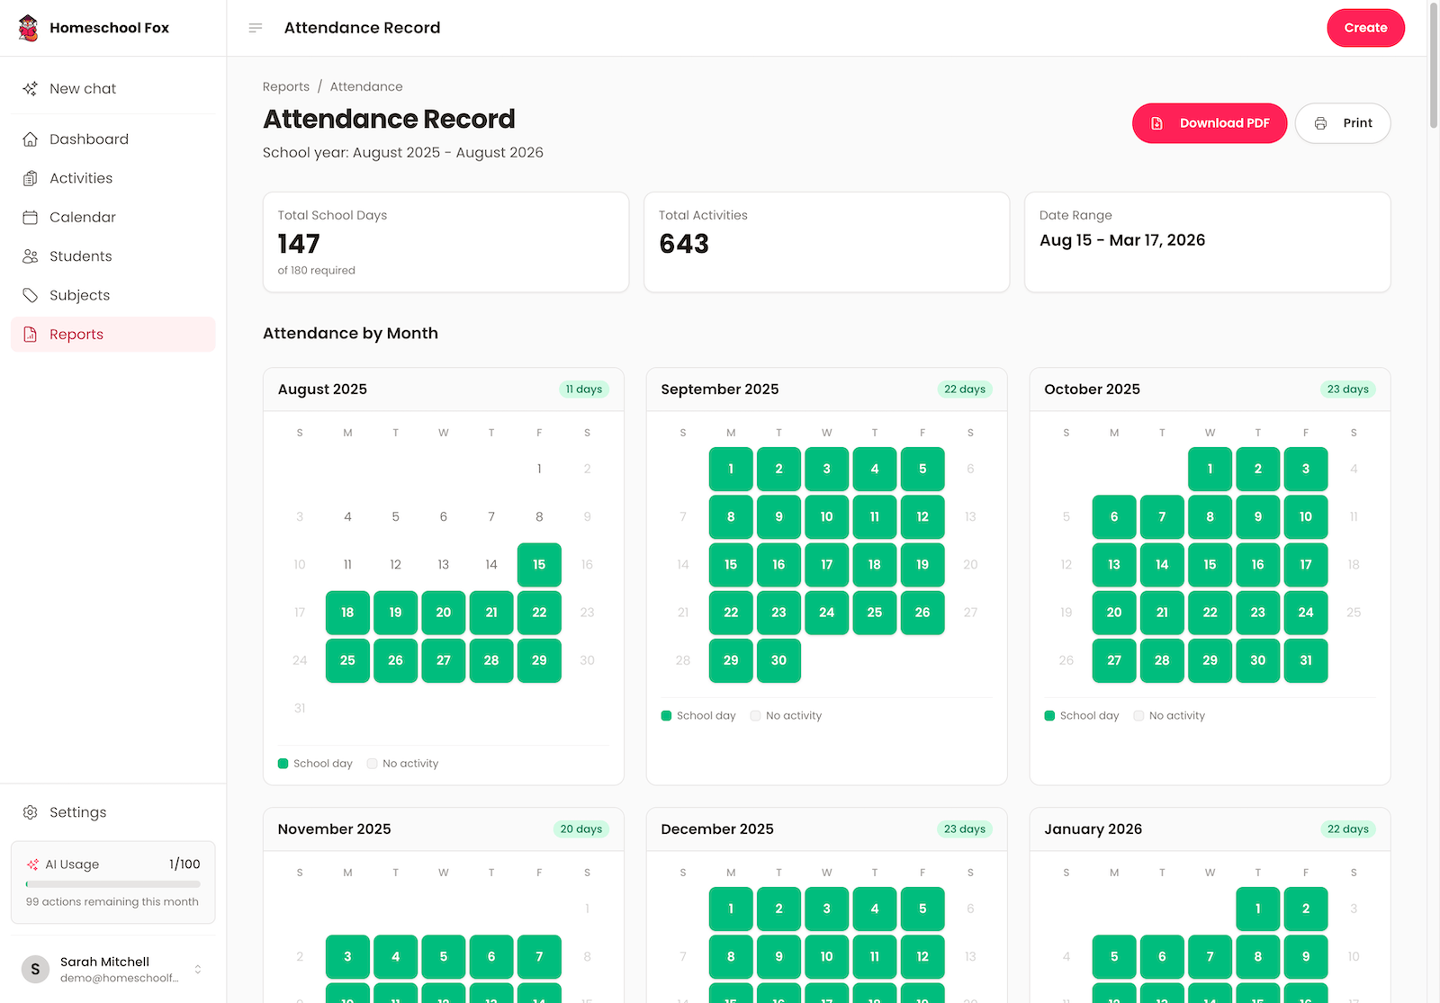This screenshot has height=1003, width=1440.
Task: Click Download PDF
Action: click(1210, 123)
